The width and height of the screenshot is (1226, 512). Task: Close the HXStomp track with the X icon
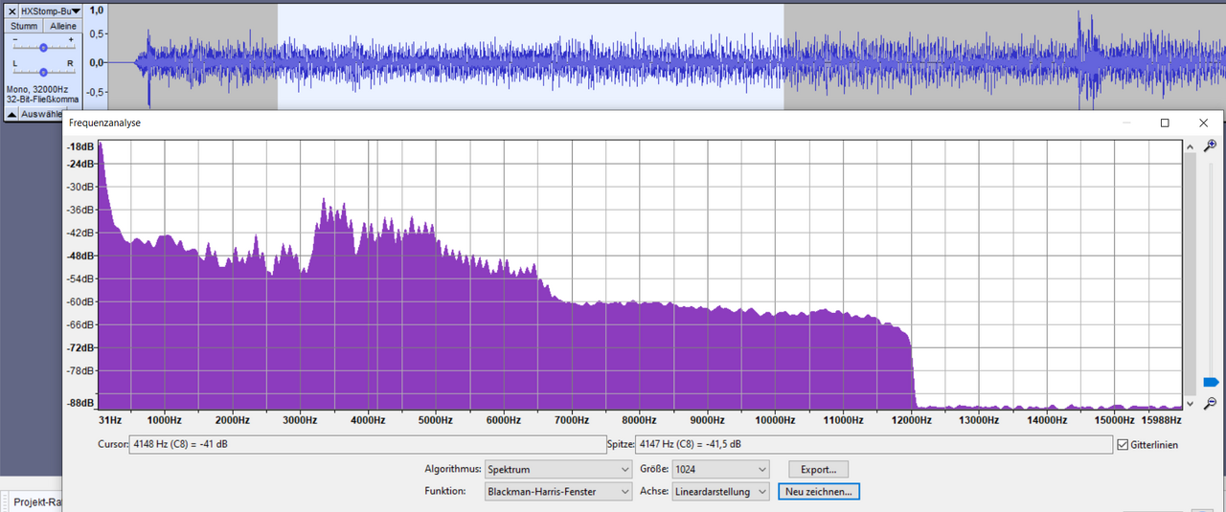click(x=11, y=11)
